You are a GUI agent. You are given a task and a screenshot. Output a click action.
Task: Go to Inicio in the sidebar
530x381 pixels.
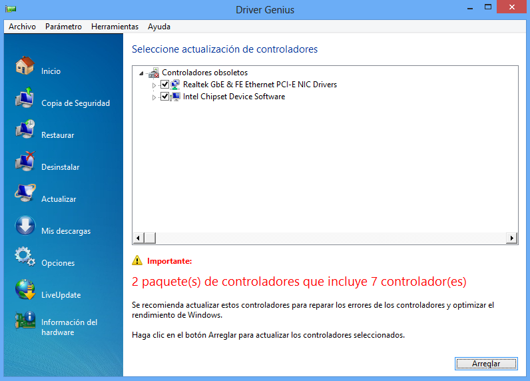coord(51,71)
